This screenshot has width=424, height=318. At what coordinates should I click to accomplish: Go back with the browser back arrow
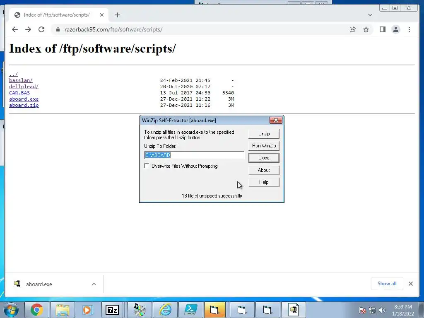(x=15, y=29)
